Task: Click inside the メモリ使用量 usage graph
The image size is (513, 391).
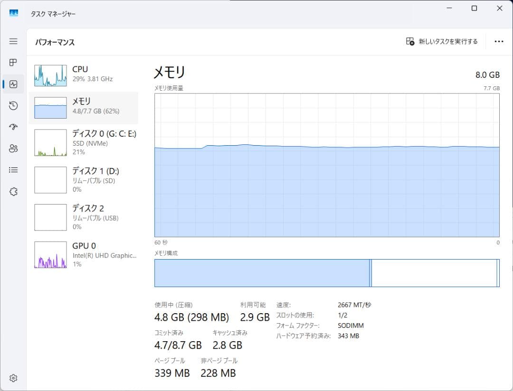Action: pyautogui.click(x=326, y=166)
